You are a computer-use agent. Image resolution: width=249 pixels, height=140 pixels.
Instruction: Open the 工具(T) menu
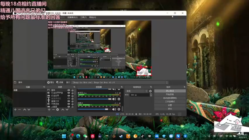coord(83,17)
